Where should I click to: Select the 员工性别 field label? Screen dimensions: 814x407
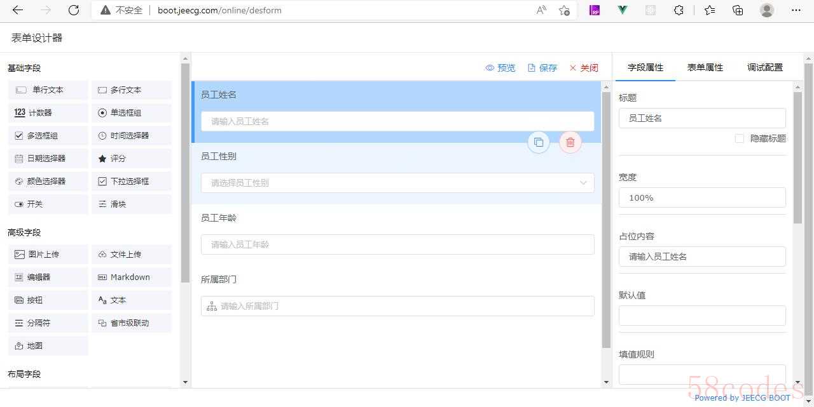[x=219, y=156]
